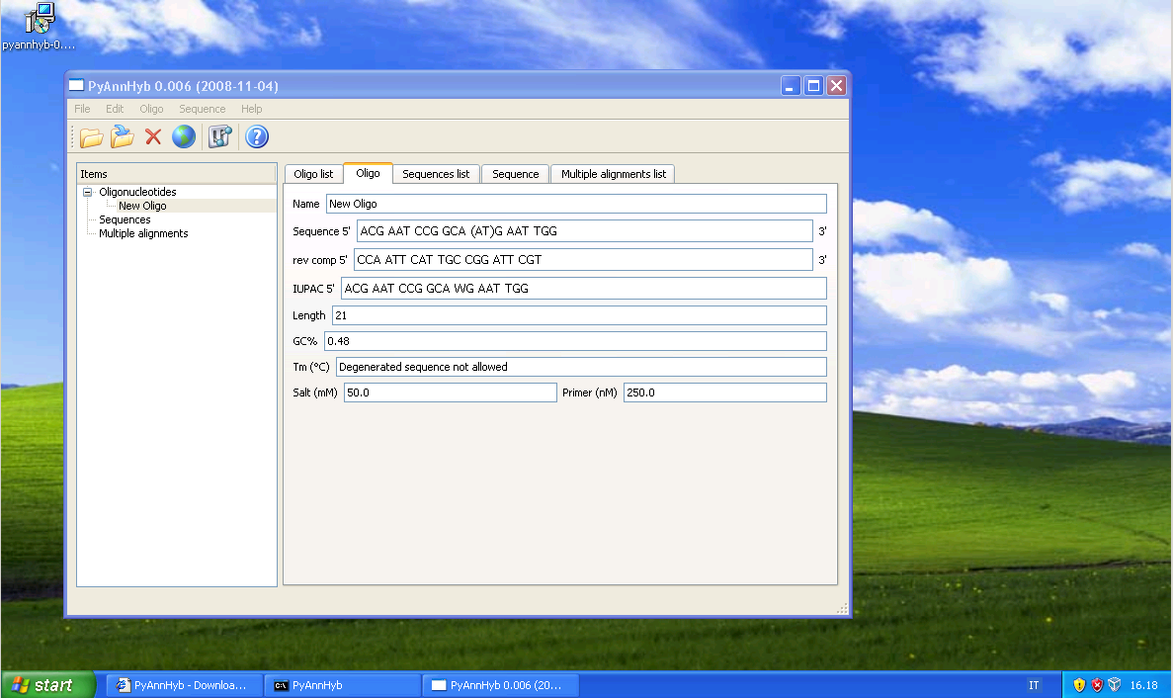This screenshot has height=698, width=1173.
Task: Click the Length field showing 21
Action: click(579, 315)
